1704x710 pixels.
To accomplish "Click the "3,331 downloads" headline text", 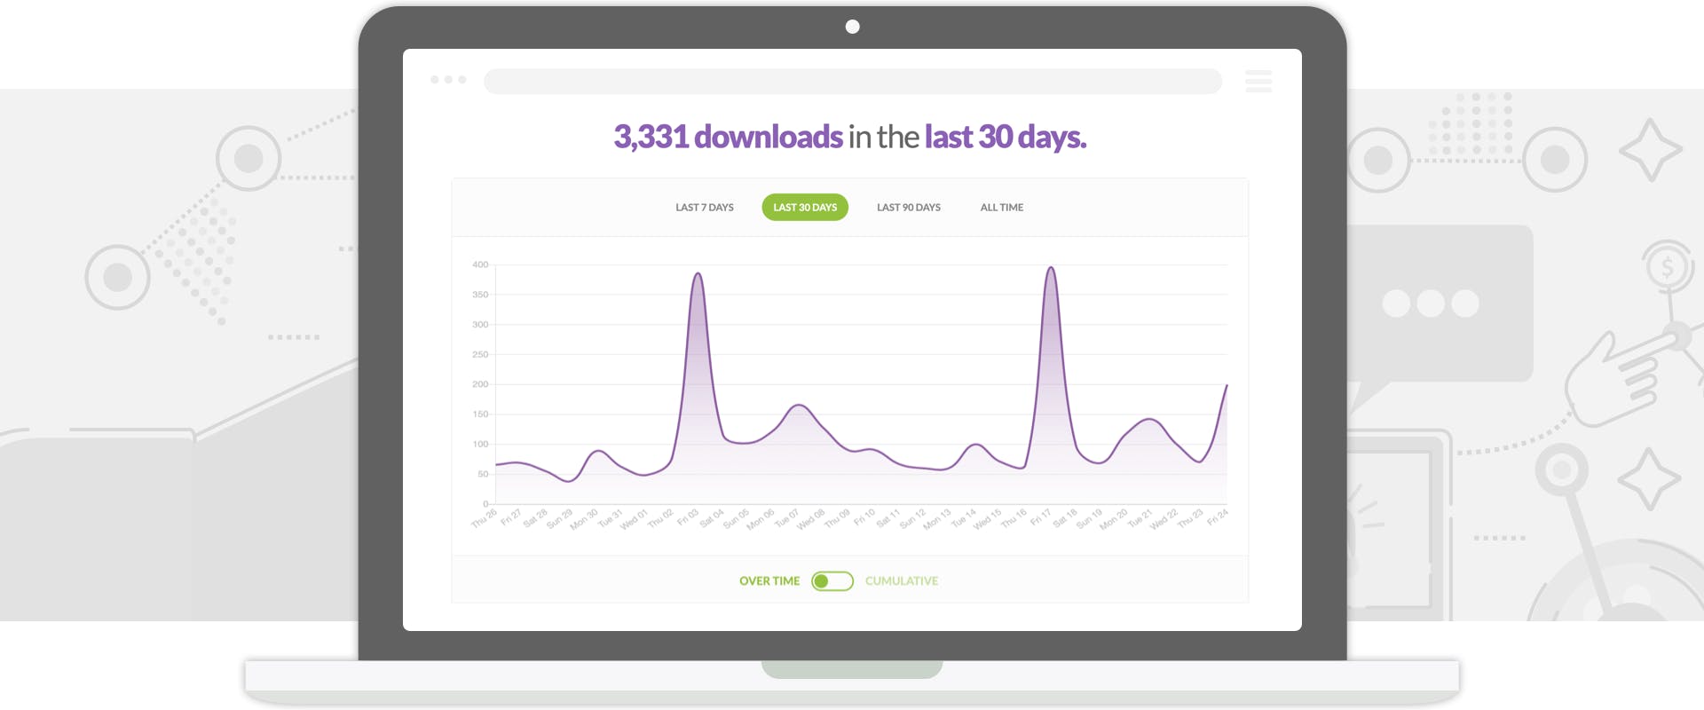I will tap(728, 137).
